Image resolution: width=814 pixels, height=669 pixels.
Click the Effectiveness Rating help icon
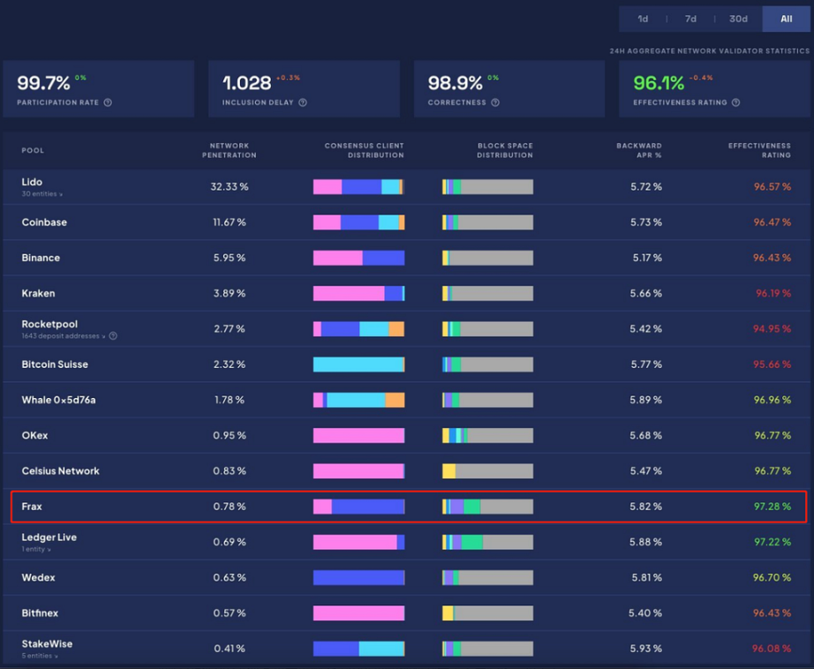point(736,102)
